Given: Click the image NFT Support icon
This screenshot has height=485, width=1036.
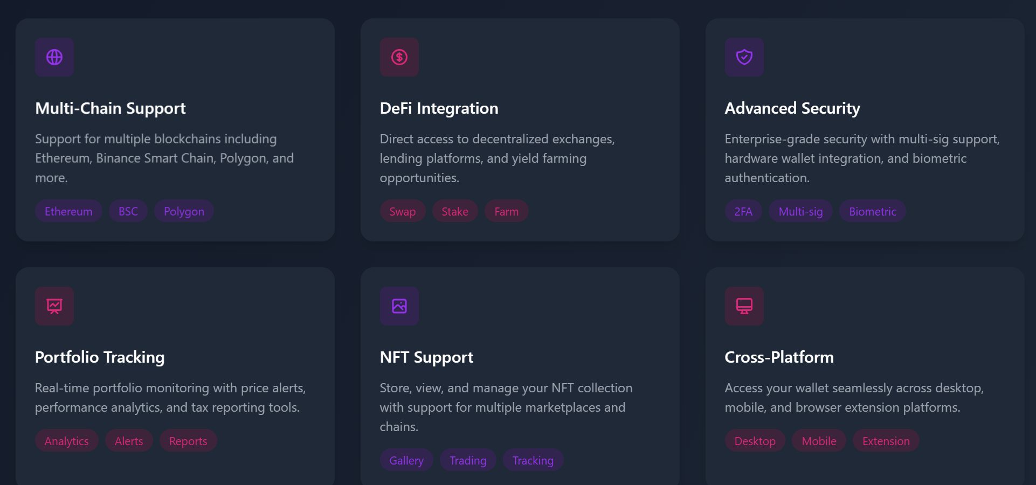Looking at the screenshot, I should coord(399,306).
